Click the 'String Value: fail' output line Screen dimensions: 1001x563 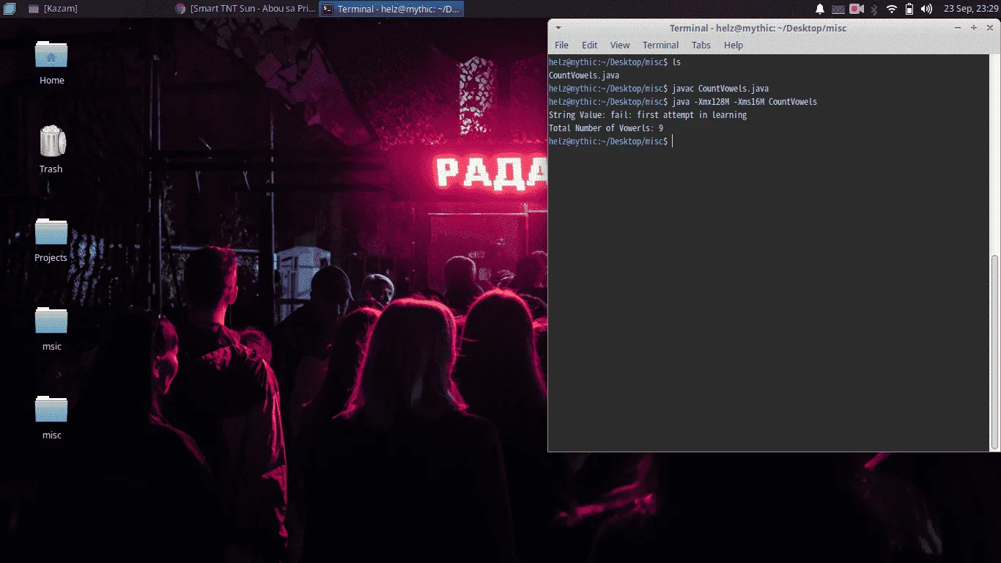648,115
